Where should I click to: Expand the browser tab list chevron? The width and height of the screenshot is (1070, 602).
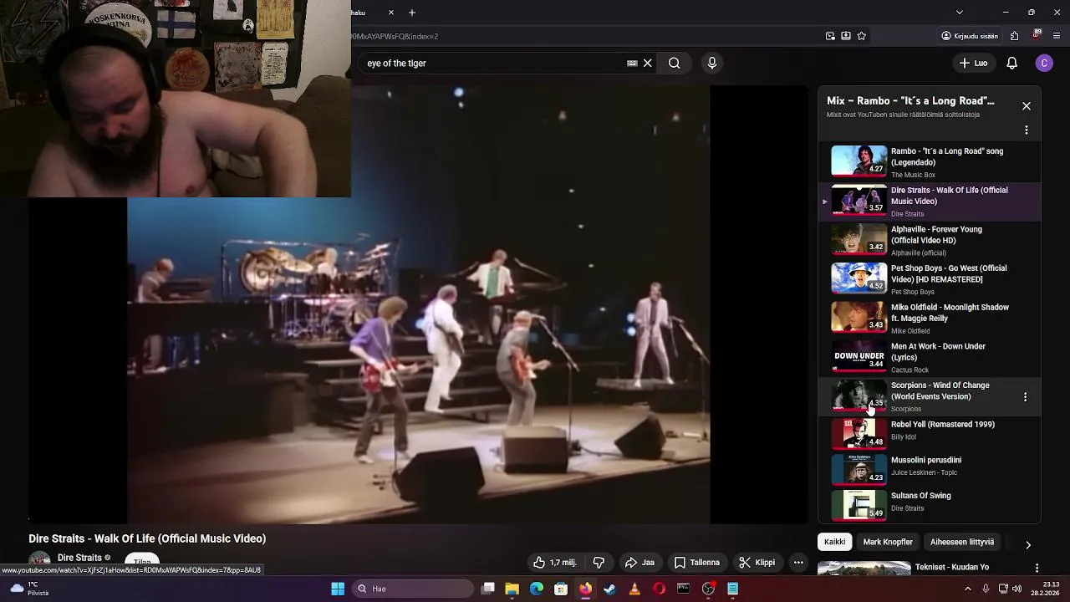pyautogui.click(x=960, y=13)
